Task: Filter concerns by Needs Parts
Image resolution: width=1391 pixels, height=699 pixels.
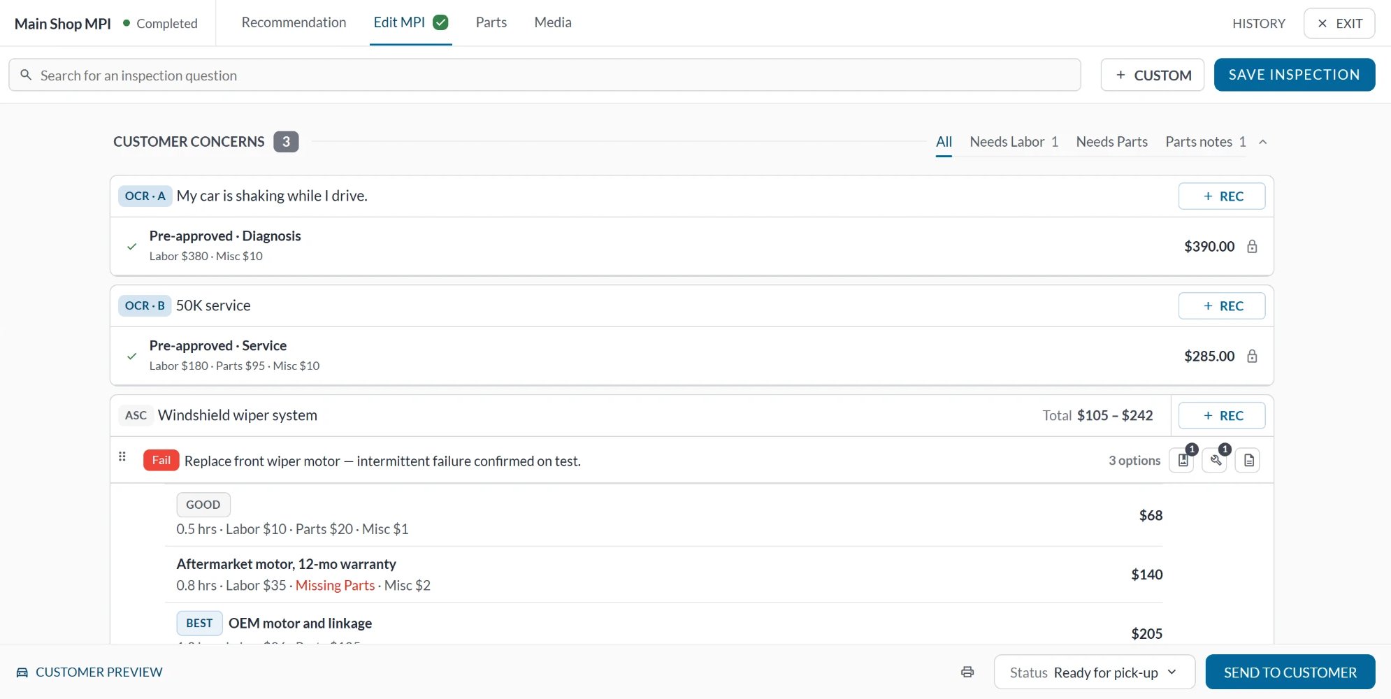Action: [x=1112, y=142]
